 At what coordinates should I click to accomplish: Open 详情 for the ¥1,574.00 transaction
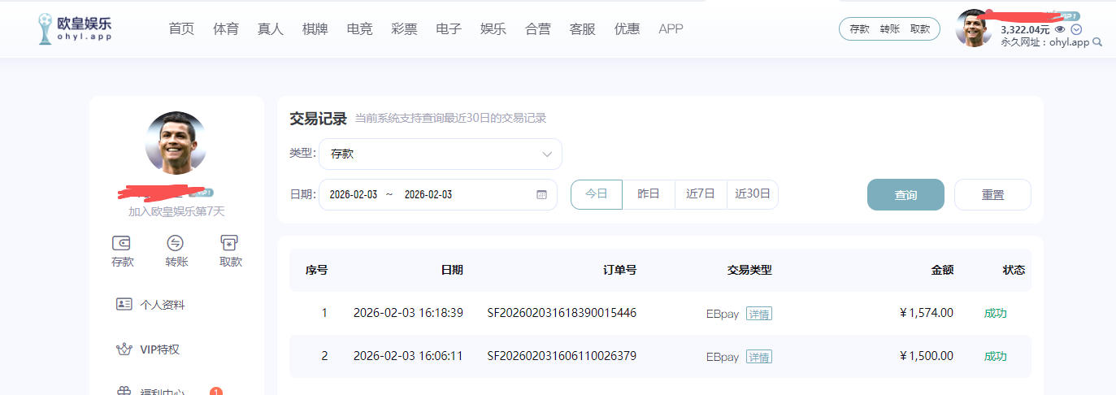coord(759,313)
